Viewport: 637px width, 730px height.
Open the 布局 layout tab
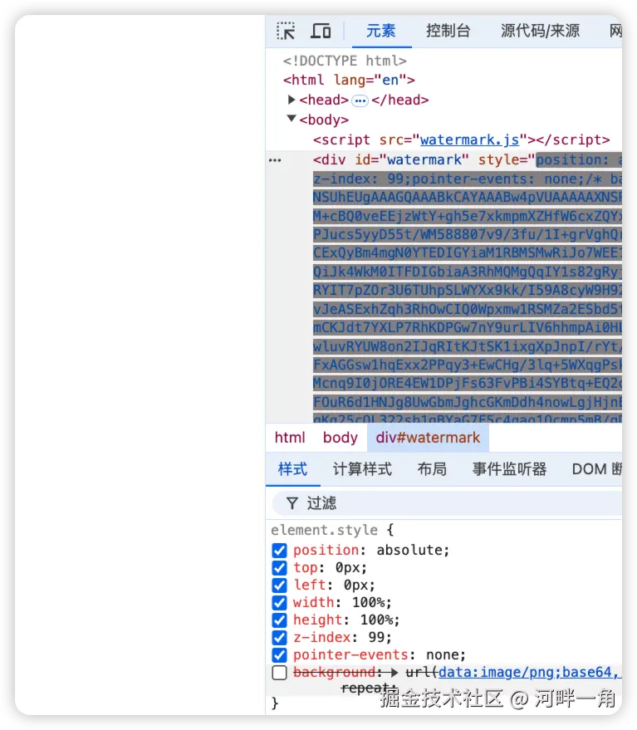point(432,469)
